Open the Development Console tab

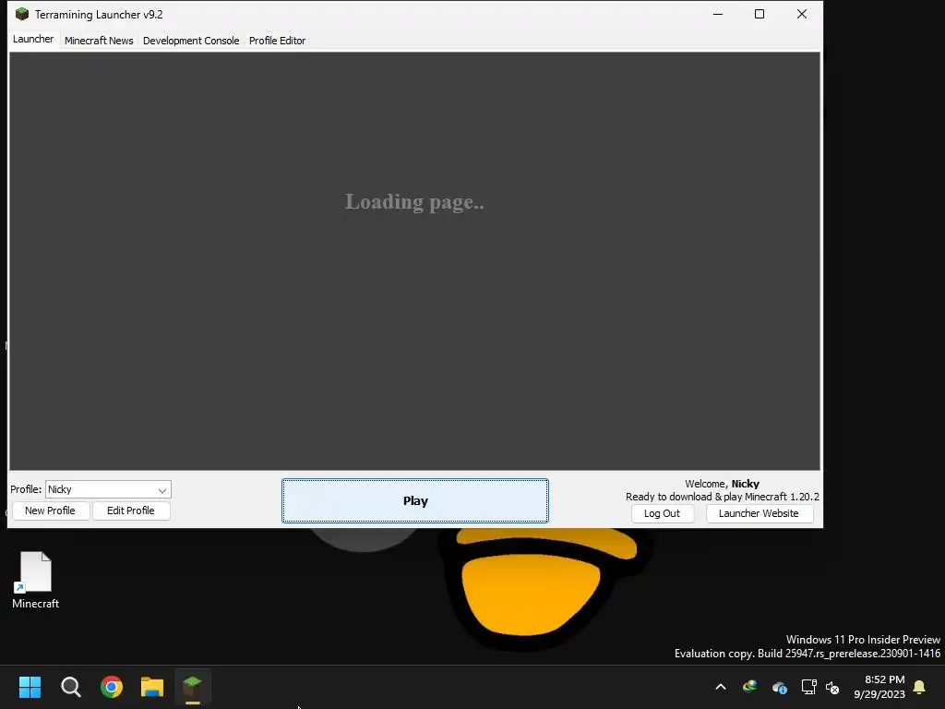coord(191,41)
